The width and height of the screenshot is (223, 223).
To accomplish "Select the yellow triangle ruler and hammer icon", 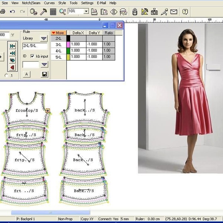I will (144, 12).
